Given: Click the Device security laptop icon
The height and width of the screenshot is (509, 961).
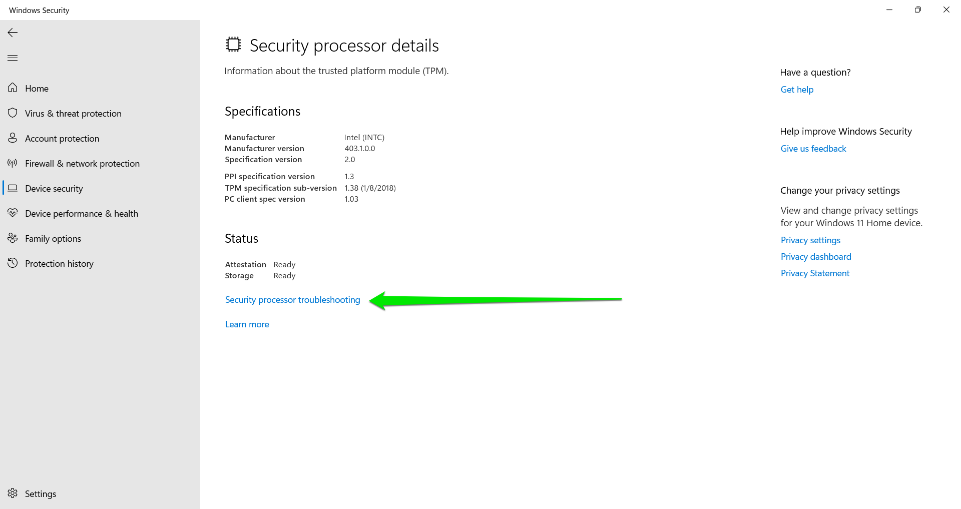Looking at the screenshot, I should (13, 188).
